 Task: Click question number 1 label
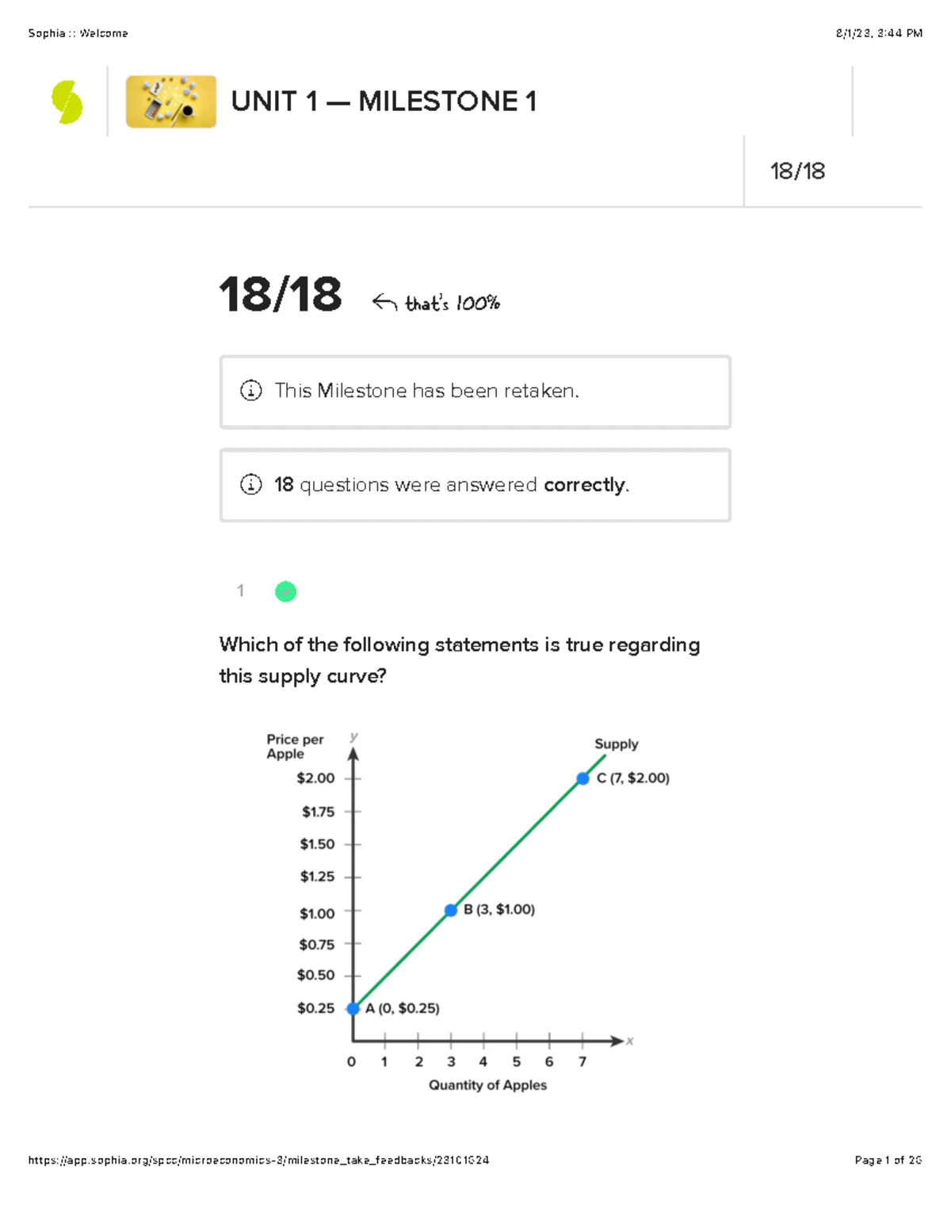click(x=240, y=591)
